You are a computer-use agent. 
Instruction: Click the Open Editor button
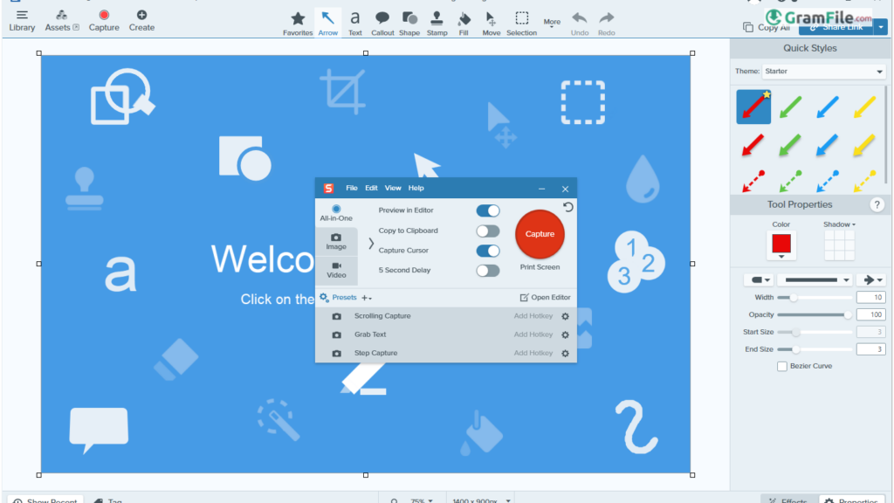(546, 298)
